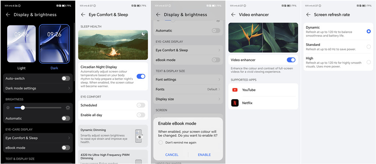Check Don't remind me again

tap(161, 143)
